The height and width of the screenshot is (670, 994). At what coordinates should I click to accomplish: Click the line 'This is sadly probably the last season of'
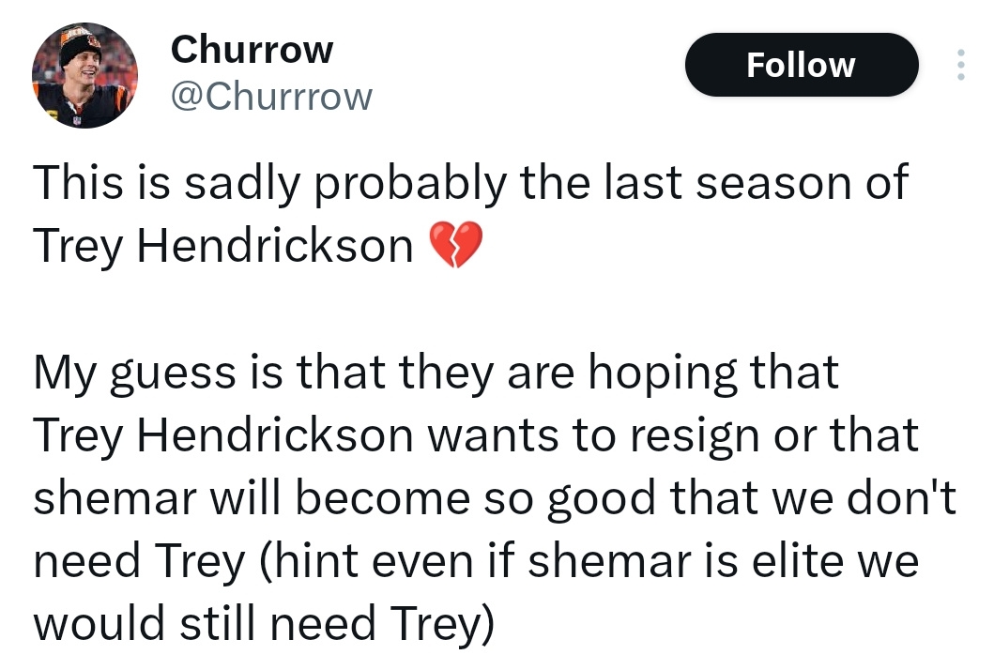470,183
